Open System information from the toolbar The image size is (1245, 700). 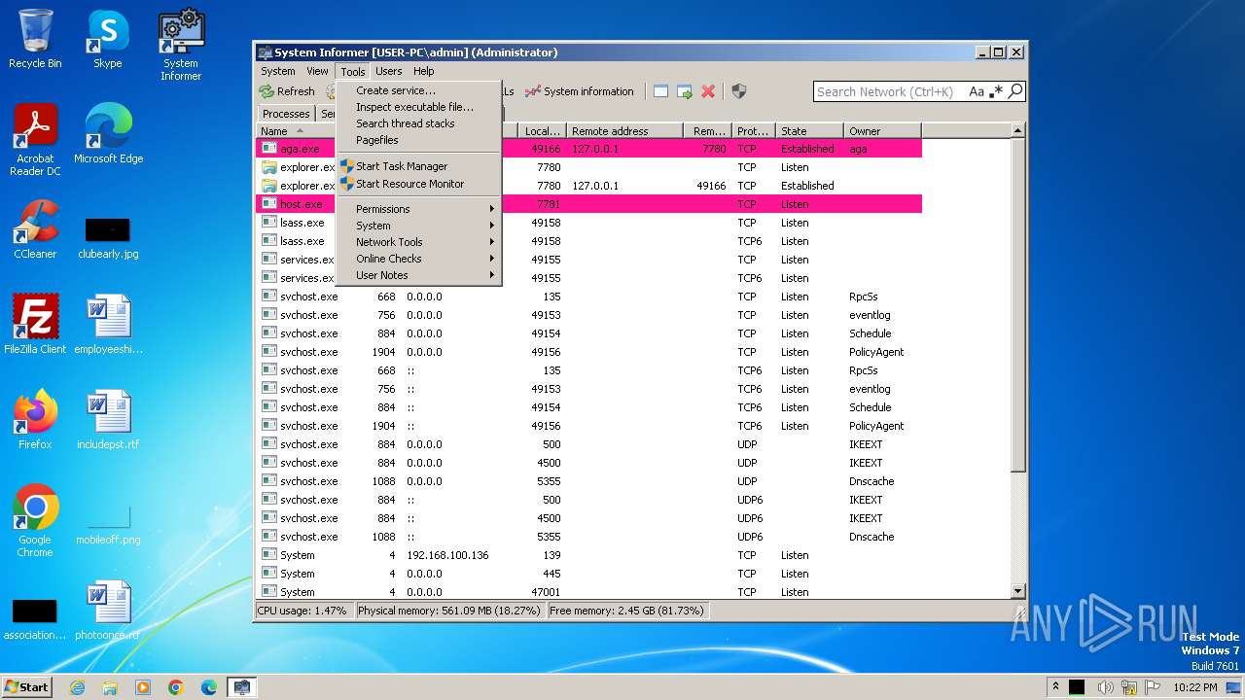pos(579,91)
